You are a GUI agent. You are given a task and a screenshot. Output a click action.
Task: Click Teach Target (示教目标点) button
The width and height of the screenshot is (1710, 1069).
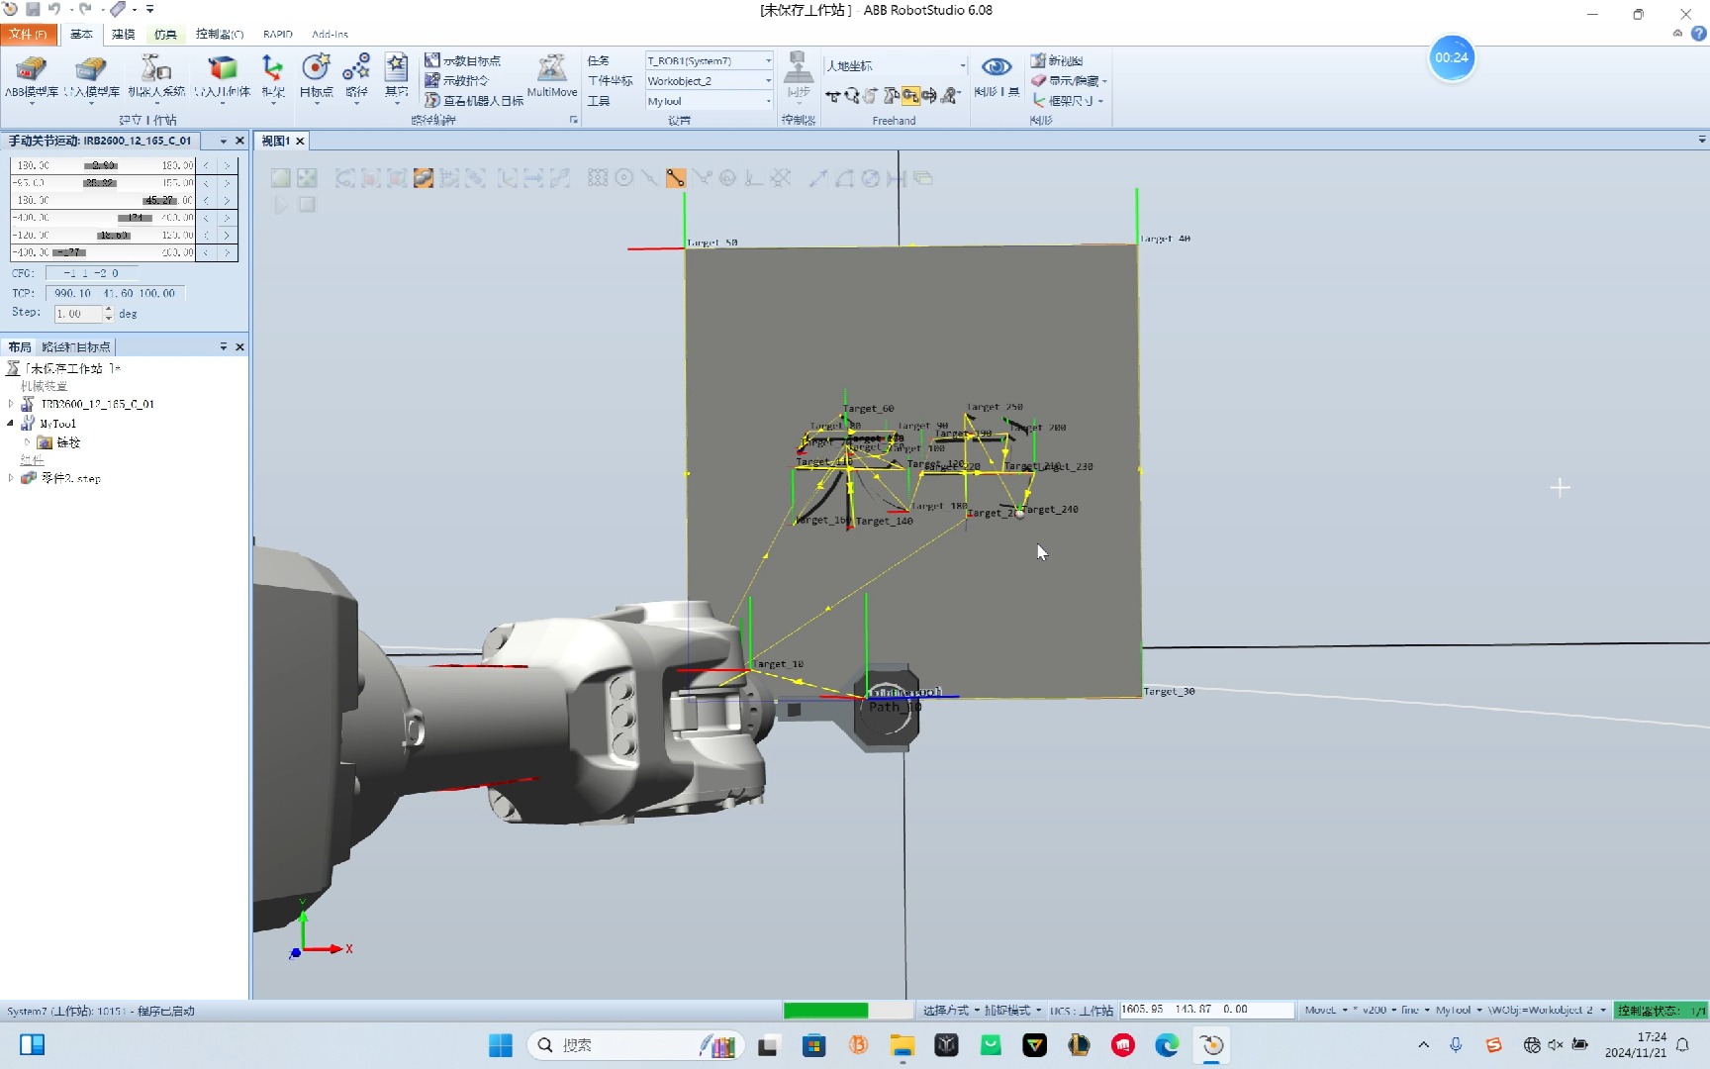tap(463, 60)
